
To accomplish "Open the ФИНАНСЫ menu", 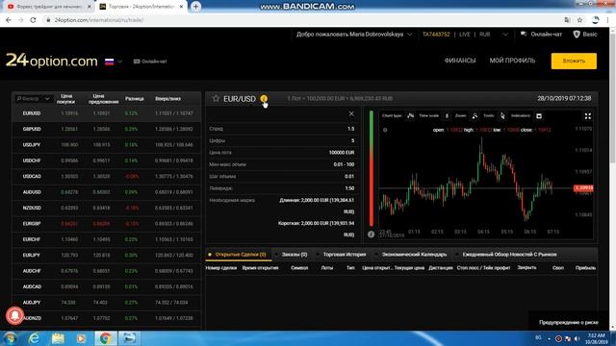I will point(460,61).
